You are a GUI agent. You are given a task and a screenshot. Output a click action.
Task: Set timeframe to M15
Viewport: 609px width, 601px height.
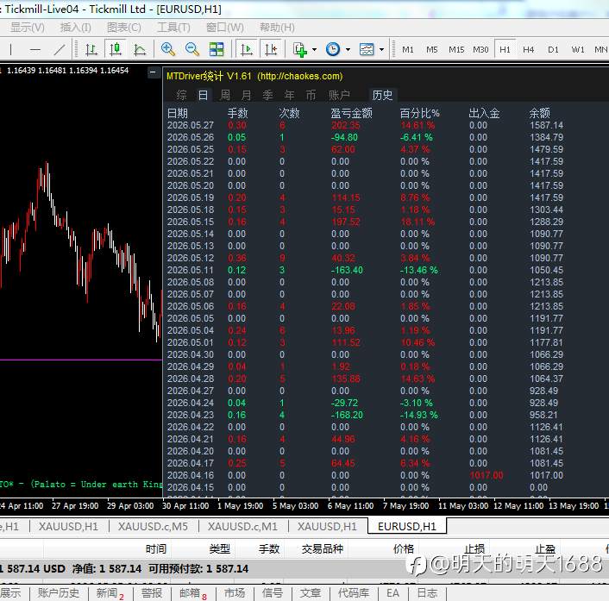click(456, 50)
